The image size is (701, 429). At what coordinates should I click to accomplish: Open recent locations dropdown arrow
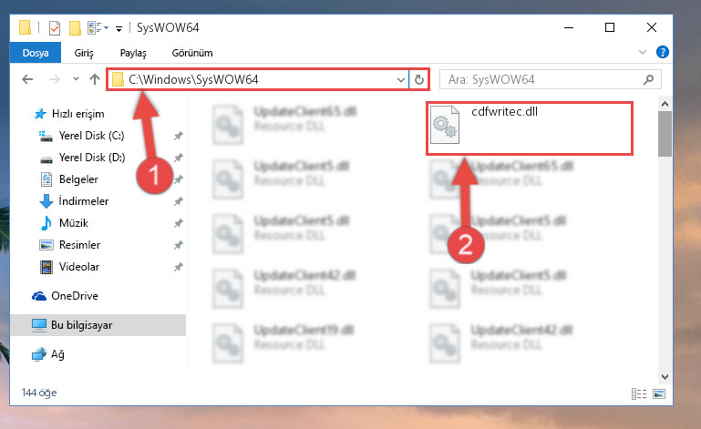76,79
